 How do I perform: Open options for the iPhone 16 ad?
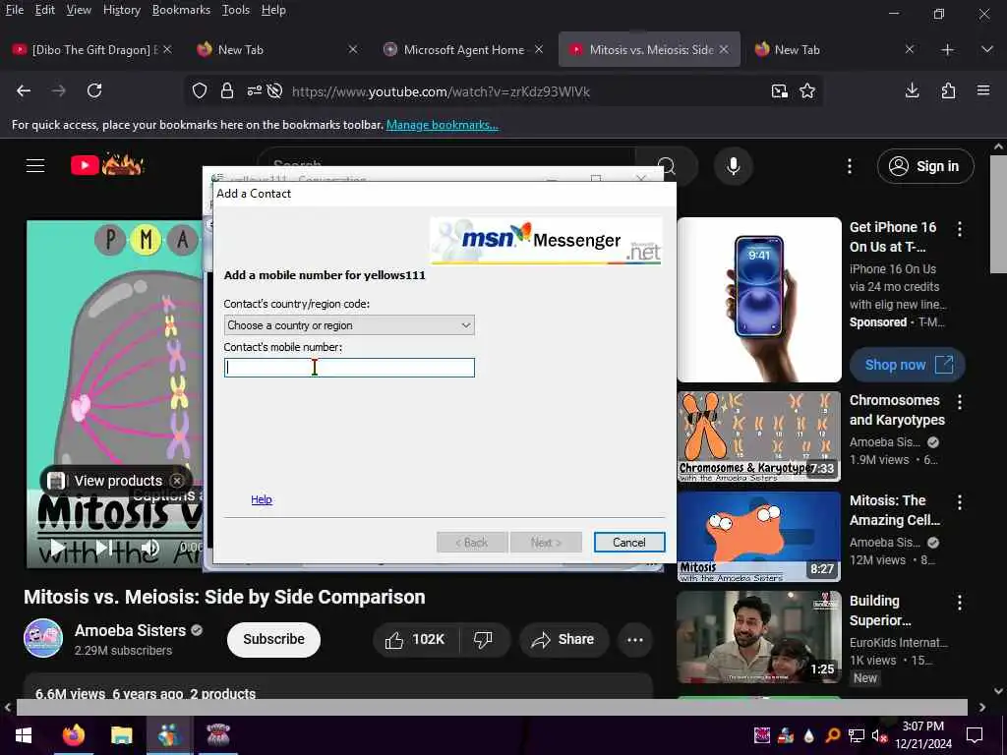960,228
